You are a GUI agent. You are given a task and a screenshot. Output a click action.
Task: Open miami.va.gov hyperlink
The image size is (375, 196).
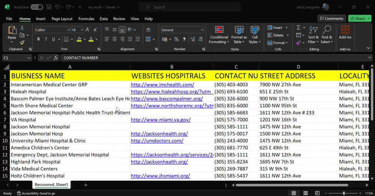[161, 120]
